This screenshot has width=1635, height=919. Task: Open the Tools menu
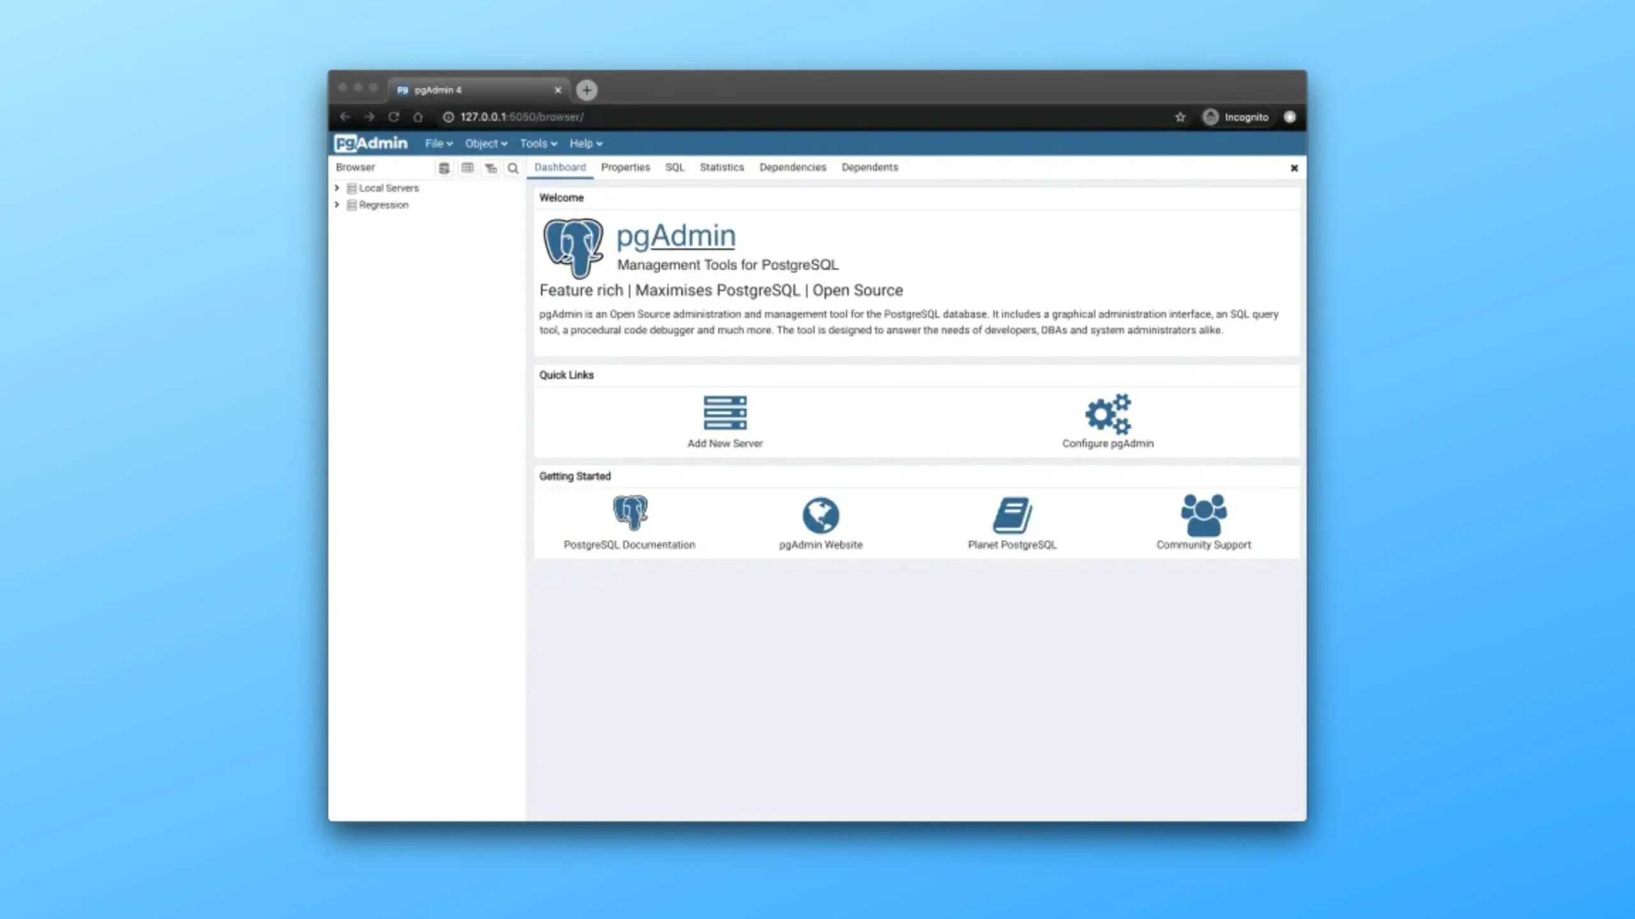click(x=538, y=144)
